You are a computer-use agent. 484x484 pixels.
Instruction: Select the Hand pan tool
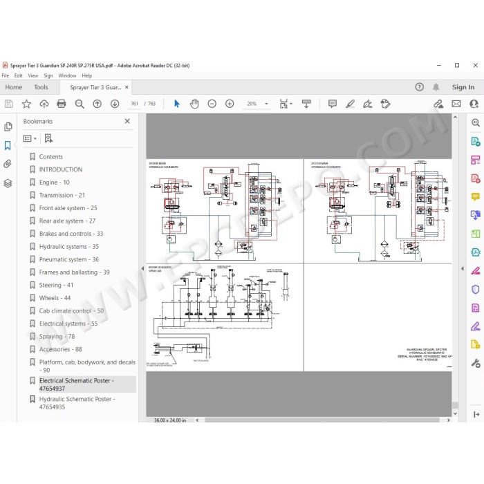[194, 104]
